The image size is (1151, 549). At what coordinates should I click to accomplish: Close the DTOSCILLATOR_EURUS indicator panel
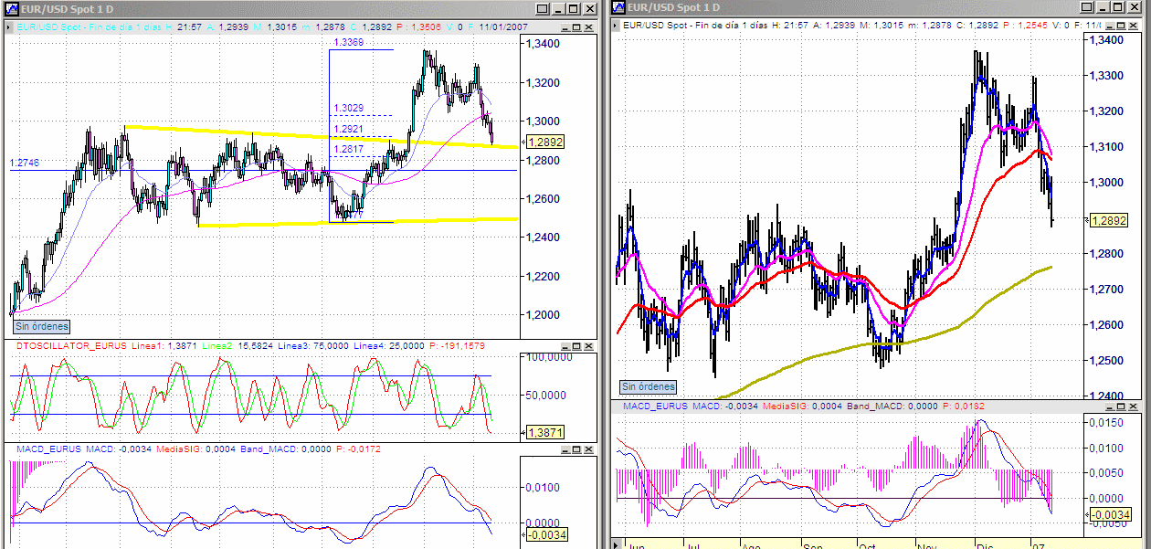click(588, 346)
